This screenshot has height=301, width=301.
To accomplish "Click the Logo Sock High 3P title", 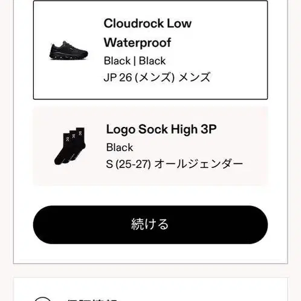I will (161, 129).
